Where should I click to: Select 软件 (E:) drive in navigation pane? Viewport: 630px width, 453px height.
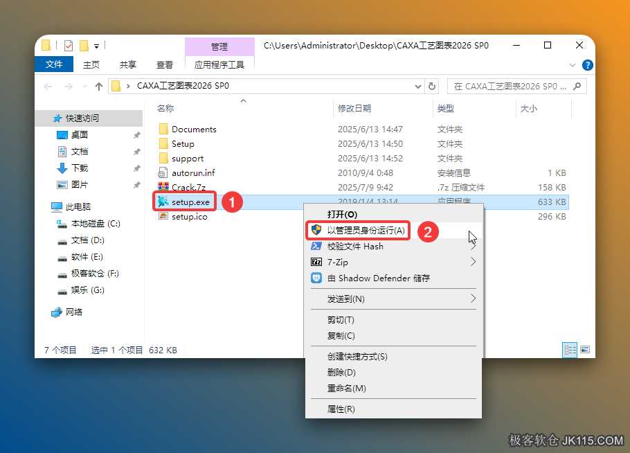[87, 257]
